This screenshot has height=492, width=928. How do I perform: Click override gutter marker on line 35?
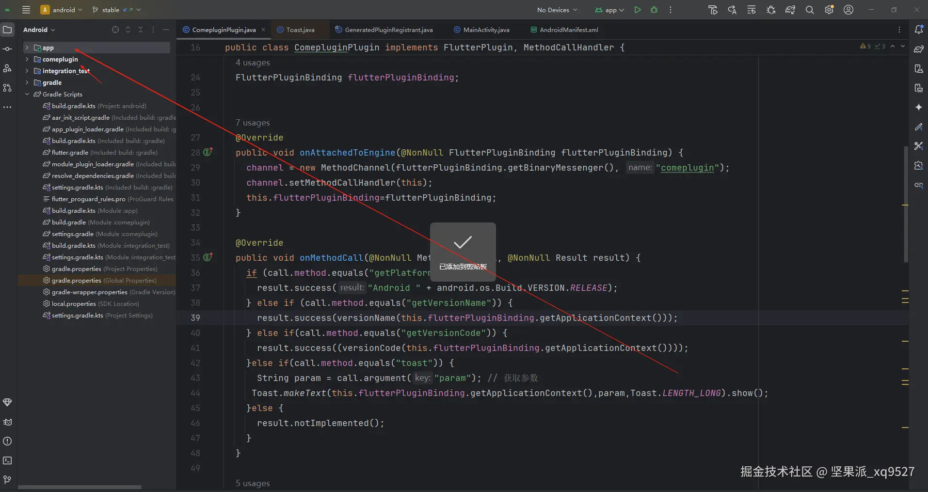pos(208,257)
